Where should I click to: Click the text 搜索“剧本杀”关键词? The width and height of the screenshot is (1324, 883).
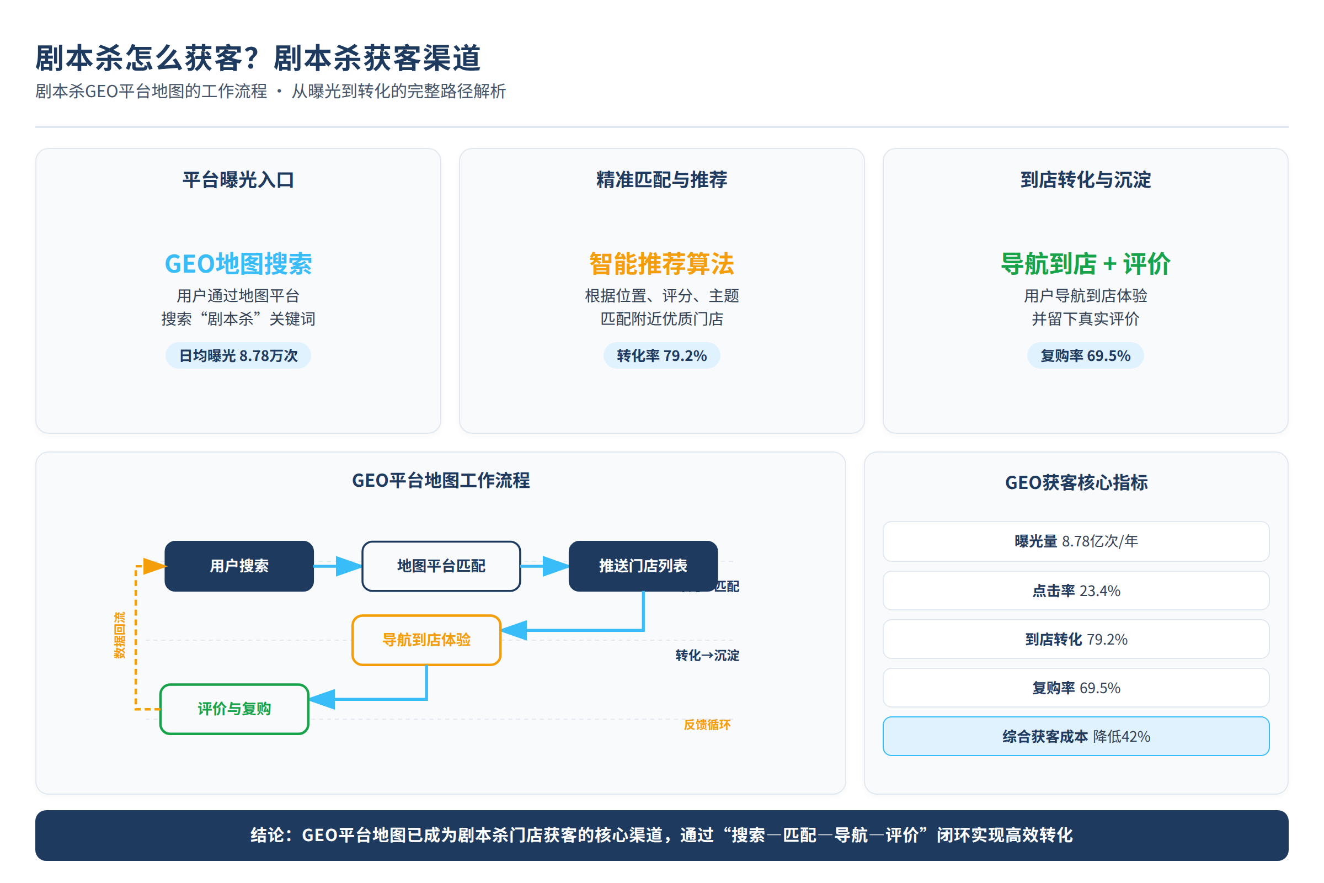click(x=238, y=319)
